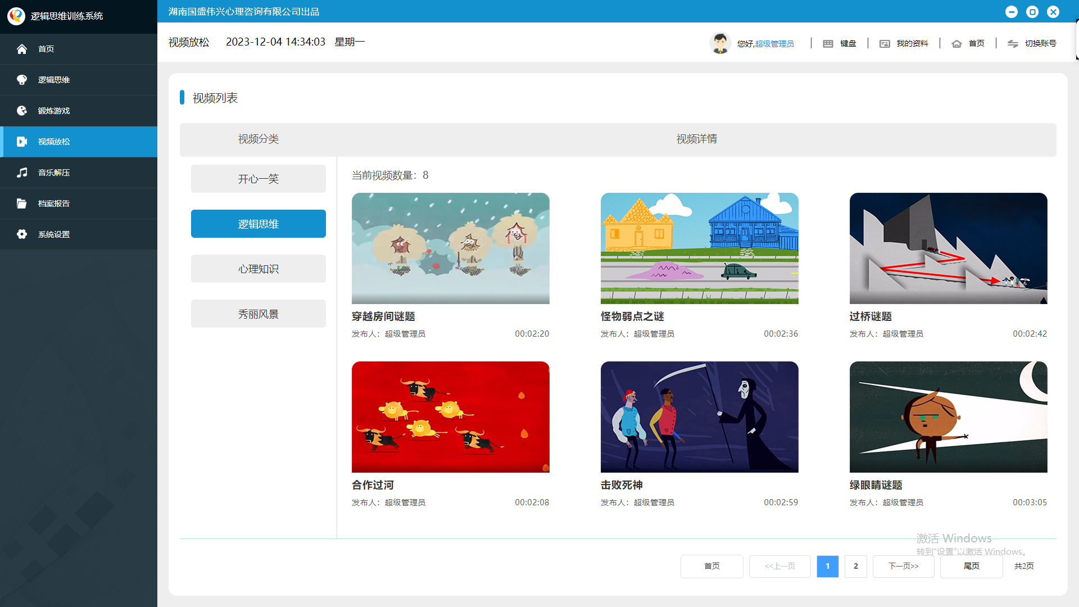
Task: Open the 穿越房间谜题 video thumbnail
Action: 450,248
